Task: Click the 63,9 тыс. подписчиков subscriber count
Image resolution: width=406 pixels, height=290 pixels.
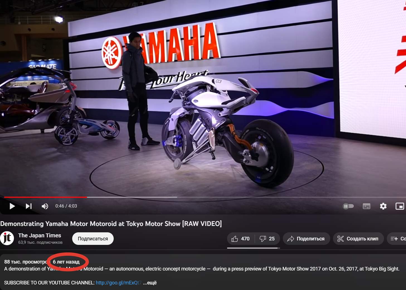Action: [40, 242]
